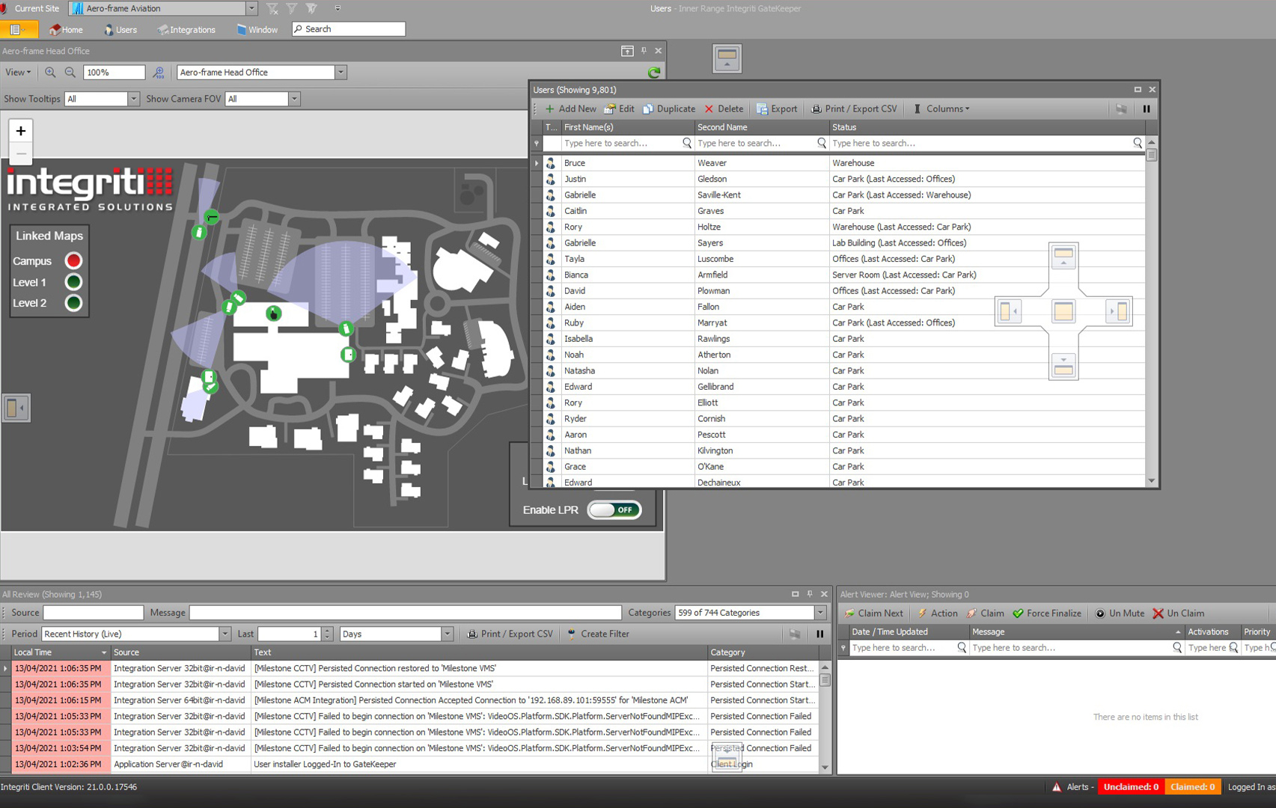Pause the All Review live feed
This screenshot has height=808, width=1276.
pyautogui.click(x=819, y=634)
